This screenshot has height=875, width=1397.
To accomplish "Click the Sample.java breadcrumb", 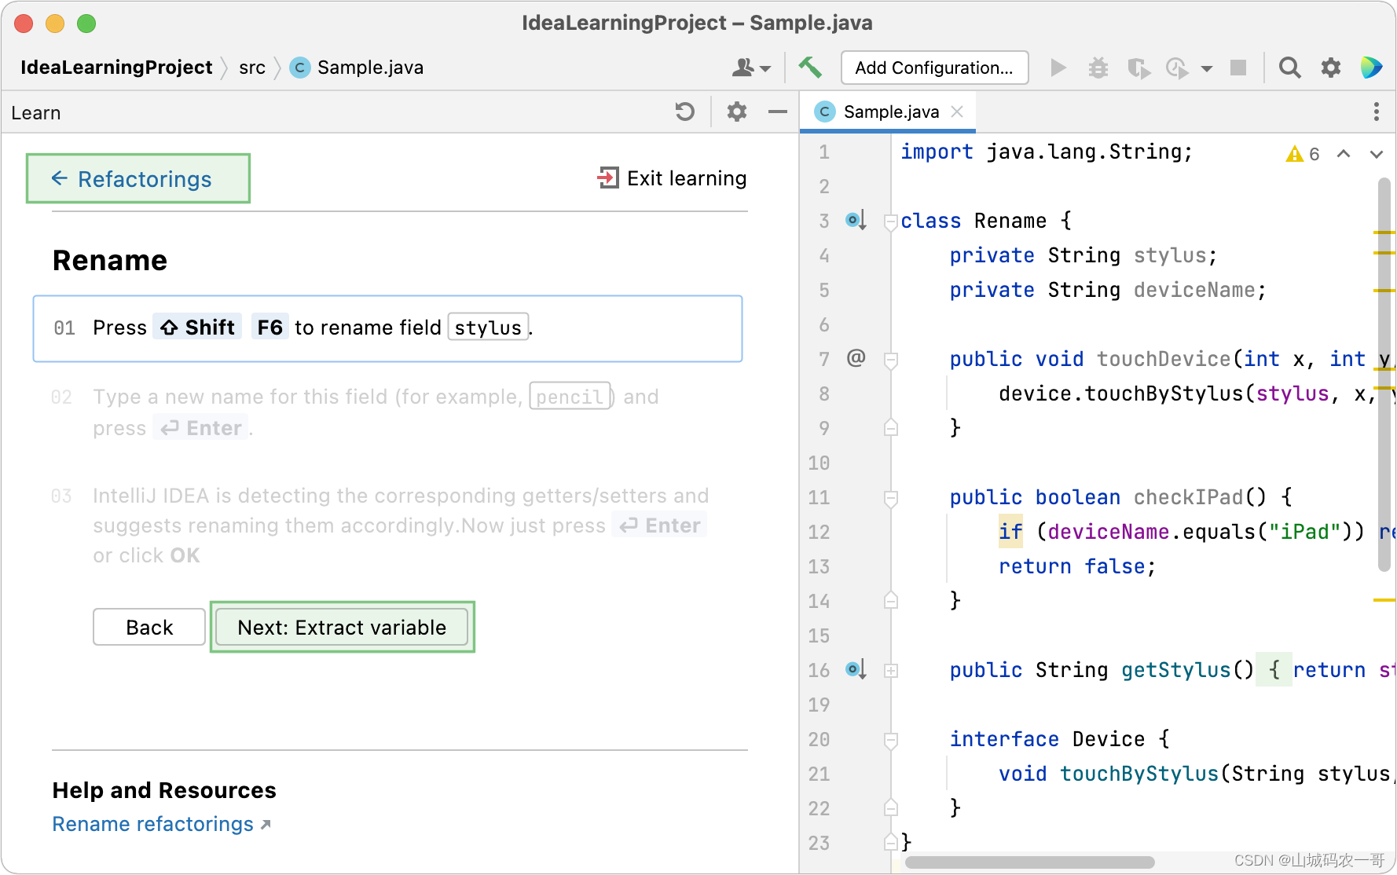I will pos(357,68).
